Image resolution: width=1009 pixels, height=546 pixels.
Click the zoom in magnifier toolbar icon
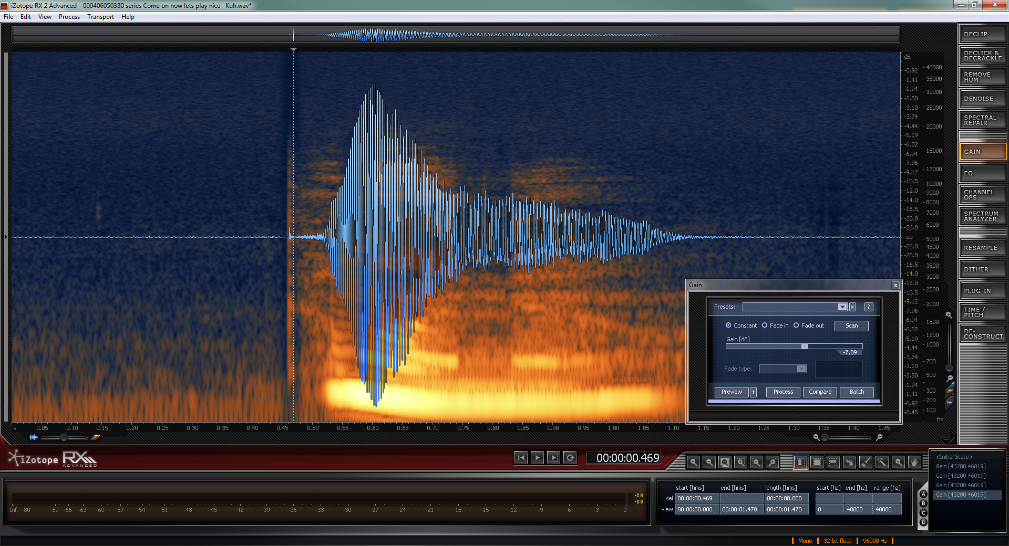pyautogui.click(x=694, y=462)
